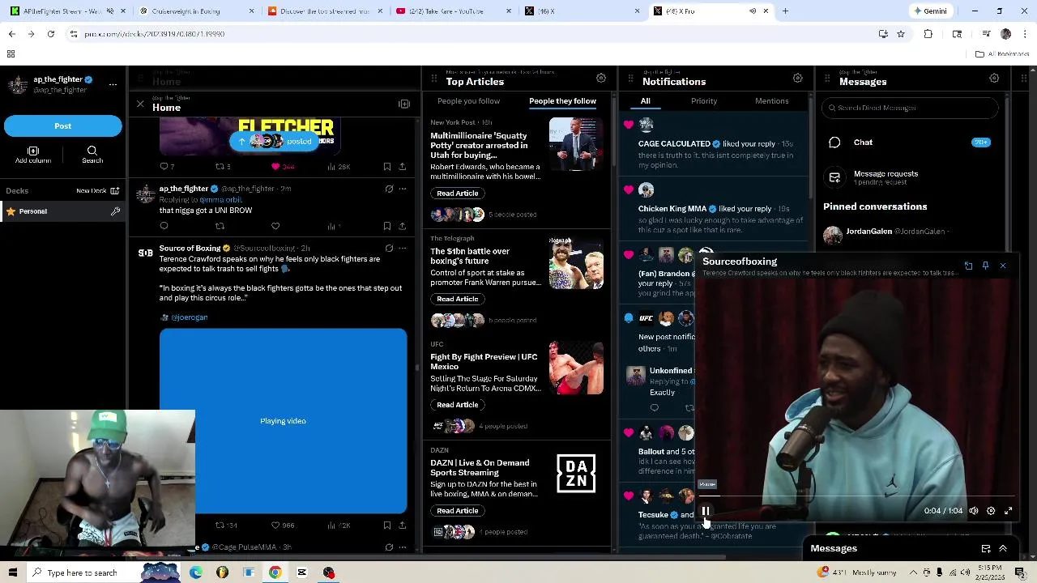Open Chrome from the Windows taskbar
1037x583 pixels.
275,573
